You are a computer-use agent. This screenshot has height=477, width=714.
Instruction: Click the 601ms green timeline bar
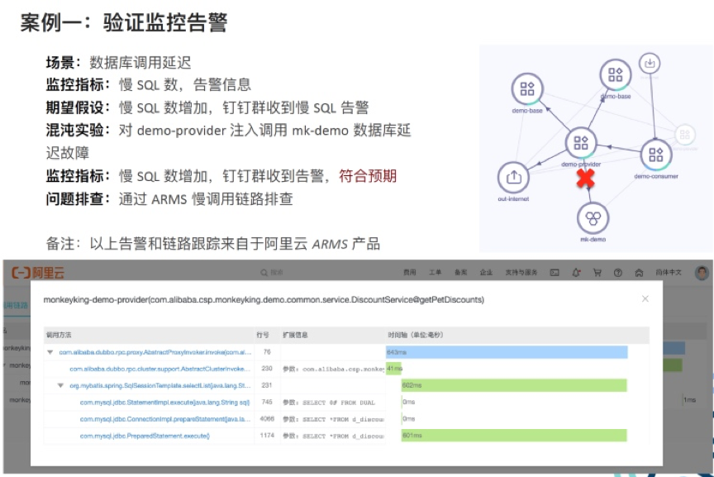point(514,436)
